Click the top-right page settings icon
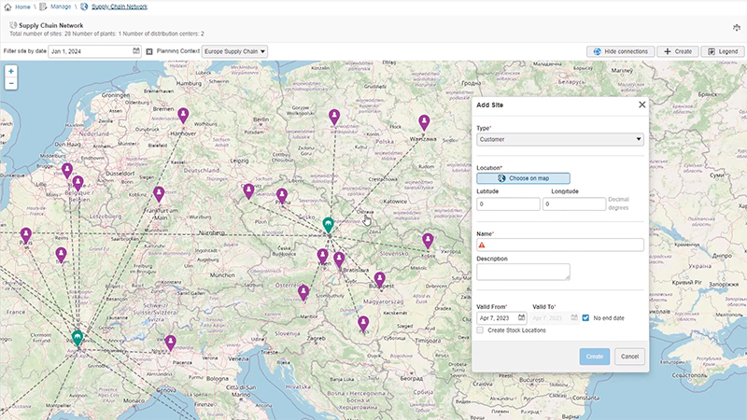Image resolution: width=747 pixels, height=420 pixels. 737,28
